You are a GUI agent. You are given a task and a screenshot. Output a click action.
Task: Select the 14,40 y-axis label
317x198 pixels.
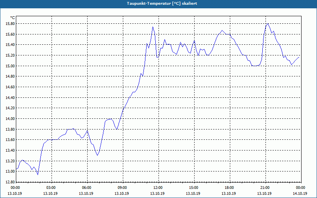tap(11, 97)
